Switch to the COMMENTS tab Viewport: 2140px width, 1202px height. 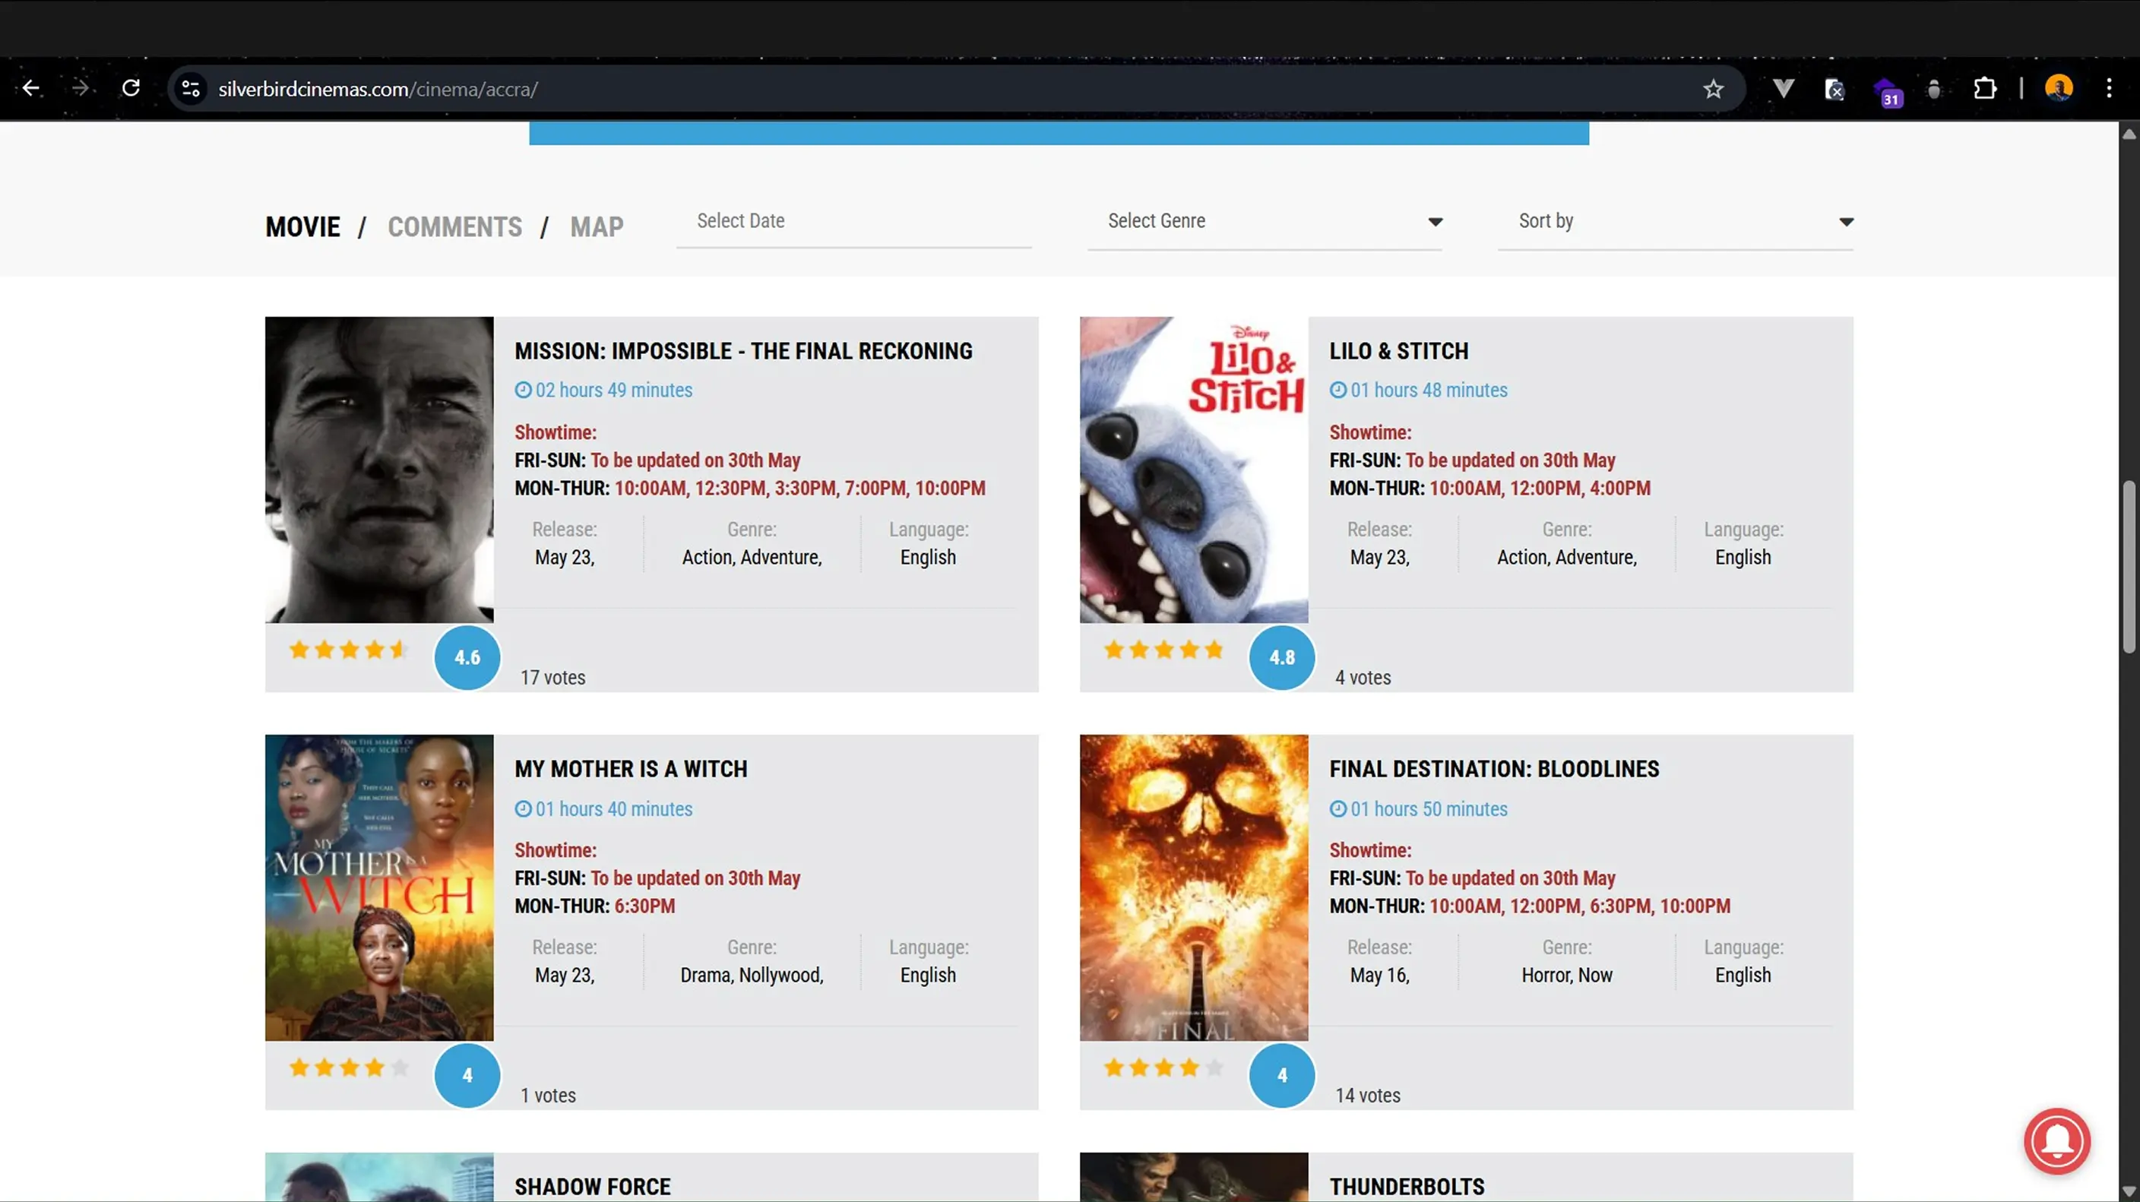[x=454, y=226]
